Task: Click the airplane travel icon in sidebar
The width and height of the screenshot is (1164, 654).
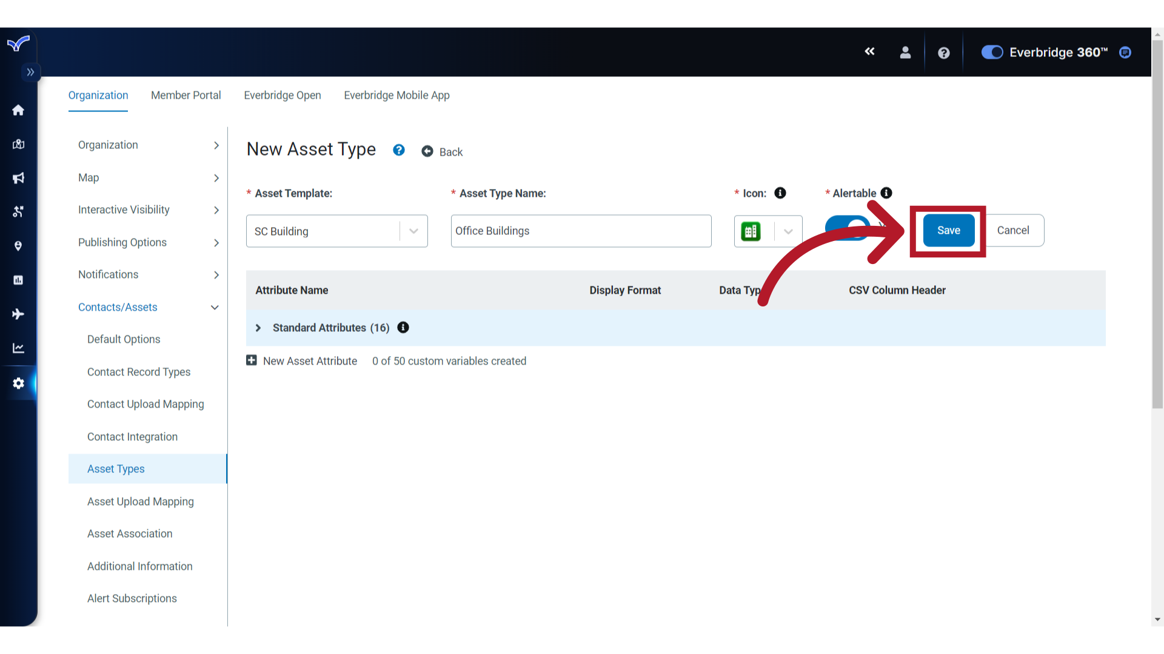Action: 18,314
